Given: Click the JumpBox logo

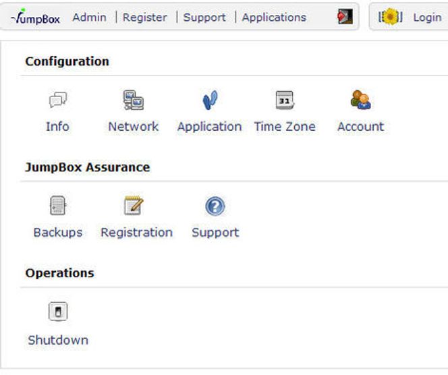Looking at the screenshot, I should click(x=36, y=17).
